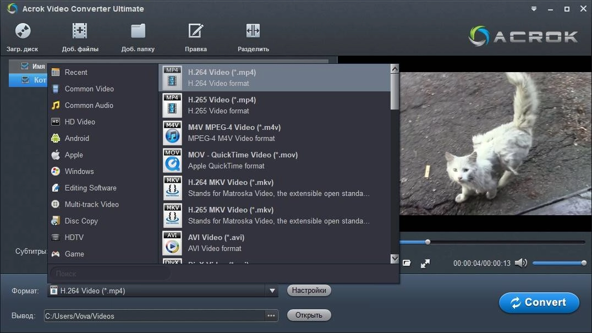Start conversion with the Convert button
This screenshot has width=592, height=333.
point(539,302)
